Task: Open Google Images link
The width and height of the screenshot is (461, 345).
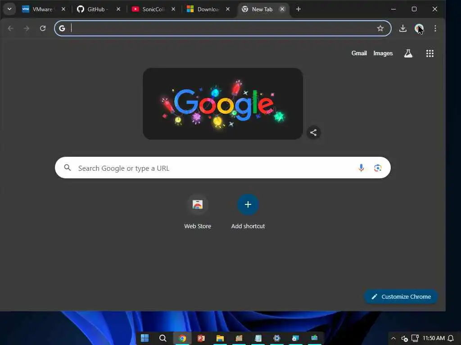Action: (x=383, y=53)
